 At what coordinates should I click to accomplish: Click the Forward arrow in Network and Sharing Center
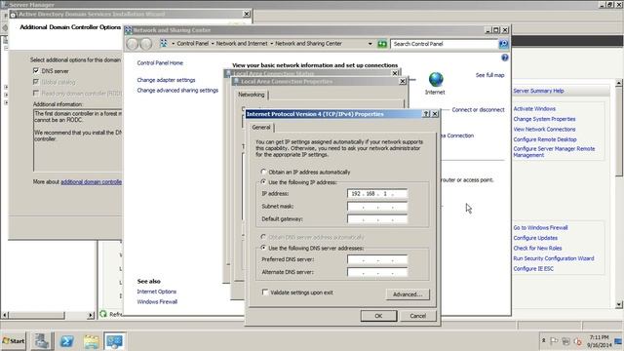tap(146, 44)
